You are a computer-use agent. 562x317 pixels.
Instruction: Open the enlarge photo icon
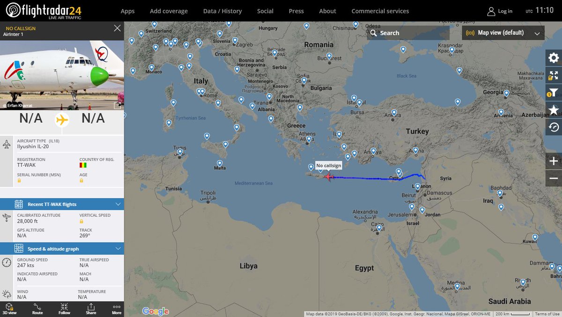(118, 105)
